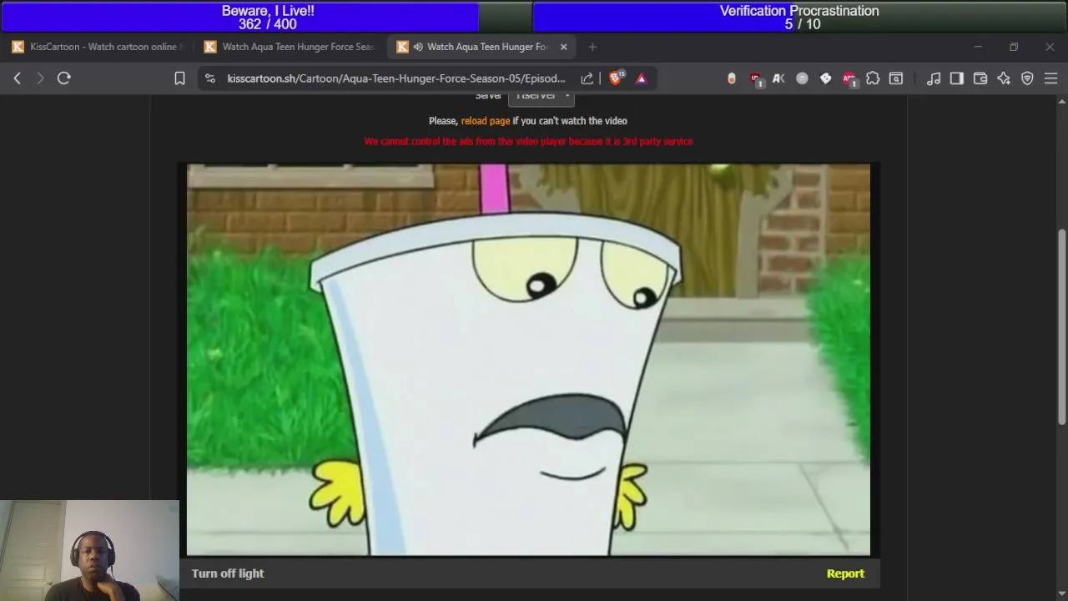The height and width of the screenshot is (601, 1068).
Task: Switch to the KissCartoon - Watch cartoon online tab
Action: pos(98,47)
